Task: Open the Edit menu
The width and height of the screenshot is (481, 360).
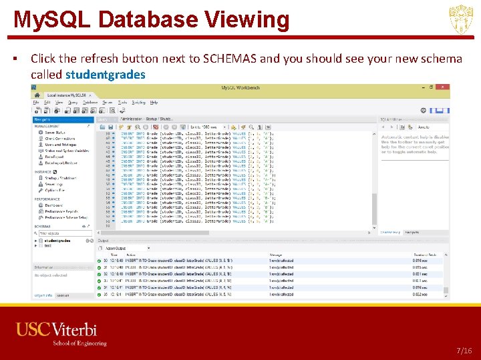Action: pyautogui.click(x=47, y=103)
